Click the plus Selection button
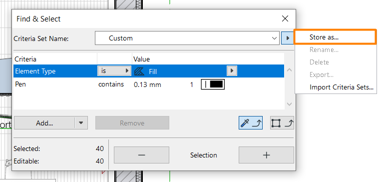The width and height of the screenshot is (387, 182). pyautogui.click(x=266, y=155)
